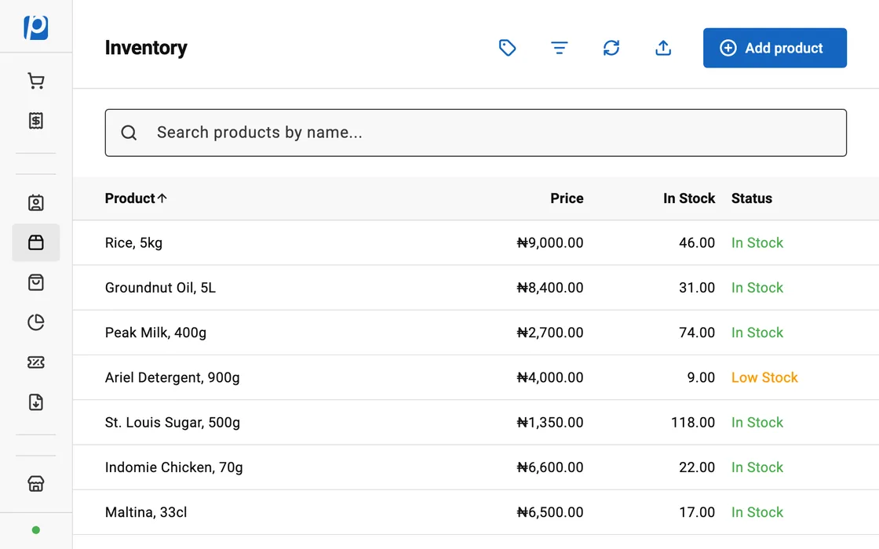Open the Indomie Chicken, 70g row

(476, 467)
